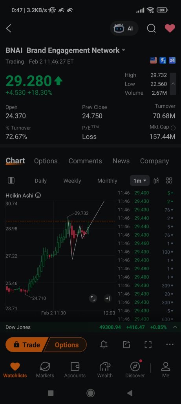This screenshot has height=404, width=181.
Task: Expand the chart to fullscreen corner icon
Action: tap(93, 298)
